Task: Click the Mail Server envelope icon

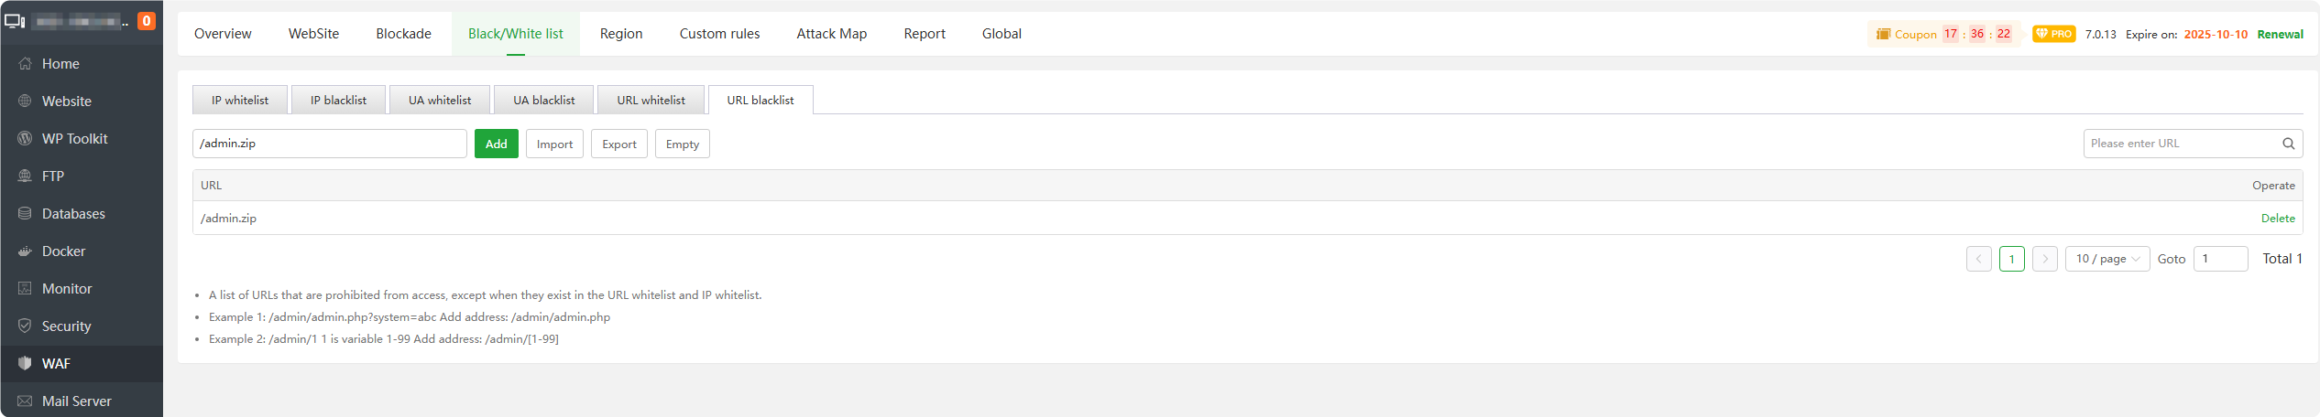Action: click(x=25, y=401)
